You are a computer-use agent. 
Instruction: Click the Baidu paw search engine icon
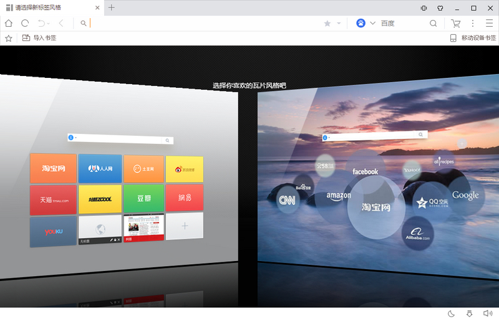click(x=361, y=23)
